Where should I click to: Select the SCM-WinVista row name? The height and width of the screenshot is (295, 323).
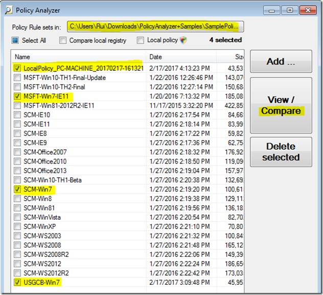click(x=42, y=217)
